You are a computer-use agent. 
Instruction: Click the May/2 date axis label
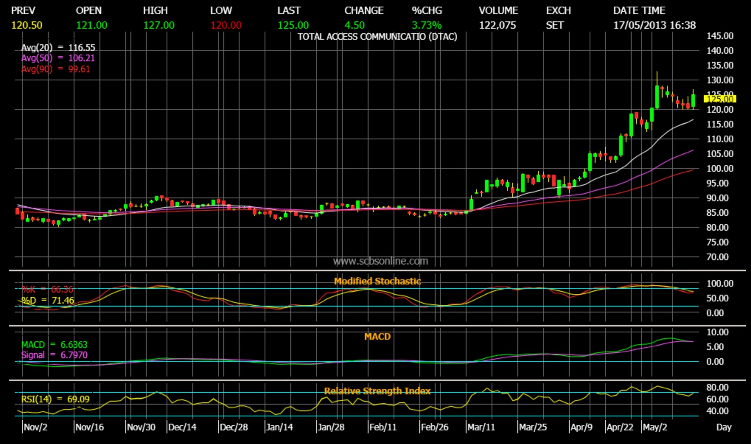tap(655, 427)
